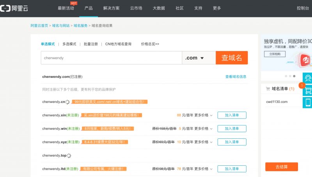
Task: Click the 查域名 search button
Action: 232,58
